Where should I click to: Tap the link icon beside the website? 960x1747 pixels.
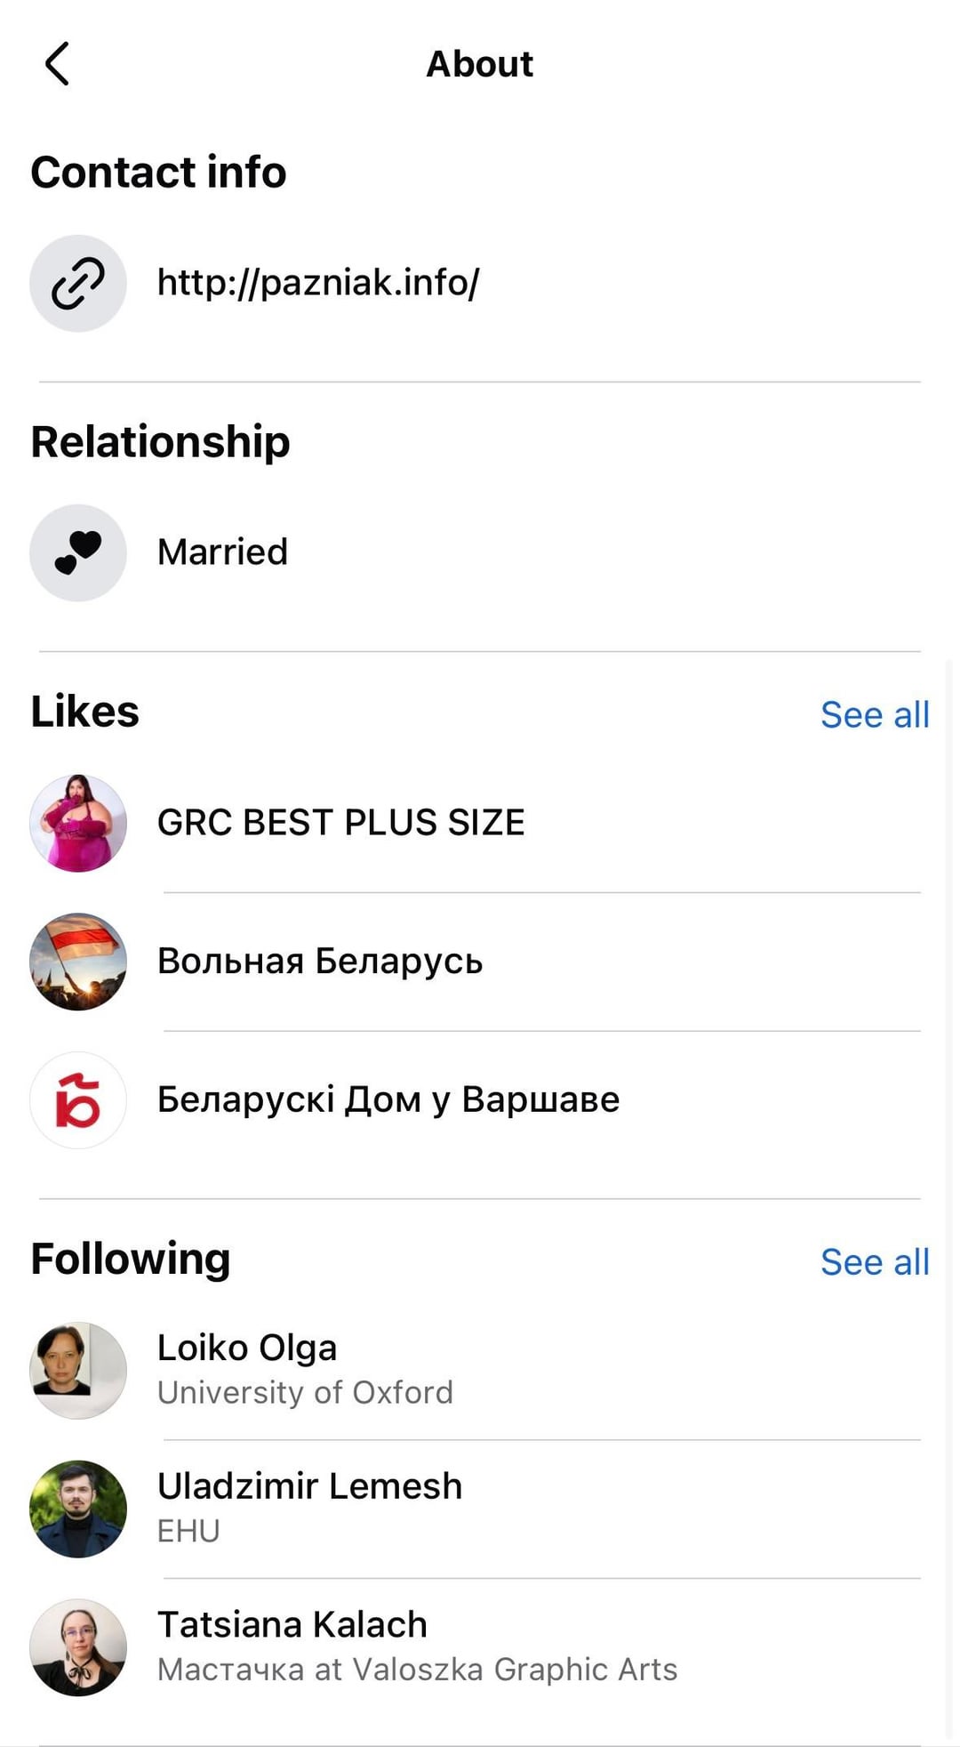[x=78, y=283]
